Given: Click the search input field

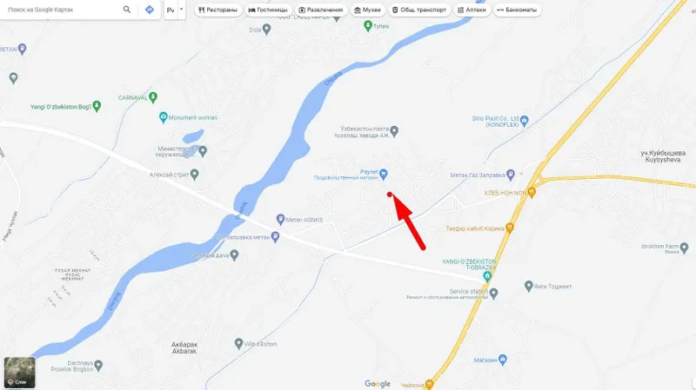Looking at the screenshot, I should 62,10.
